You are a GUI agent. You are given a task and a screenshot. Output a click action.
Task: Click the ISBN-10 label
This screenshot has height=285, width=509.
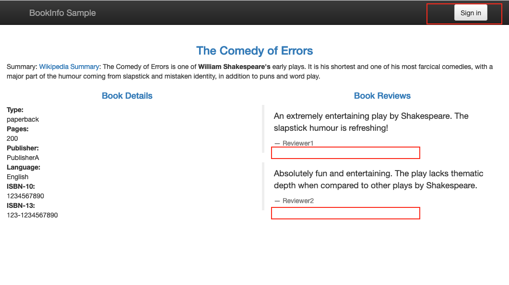(x=21, y=186)
